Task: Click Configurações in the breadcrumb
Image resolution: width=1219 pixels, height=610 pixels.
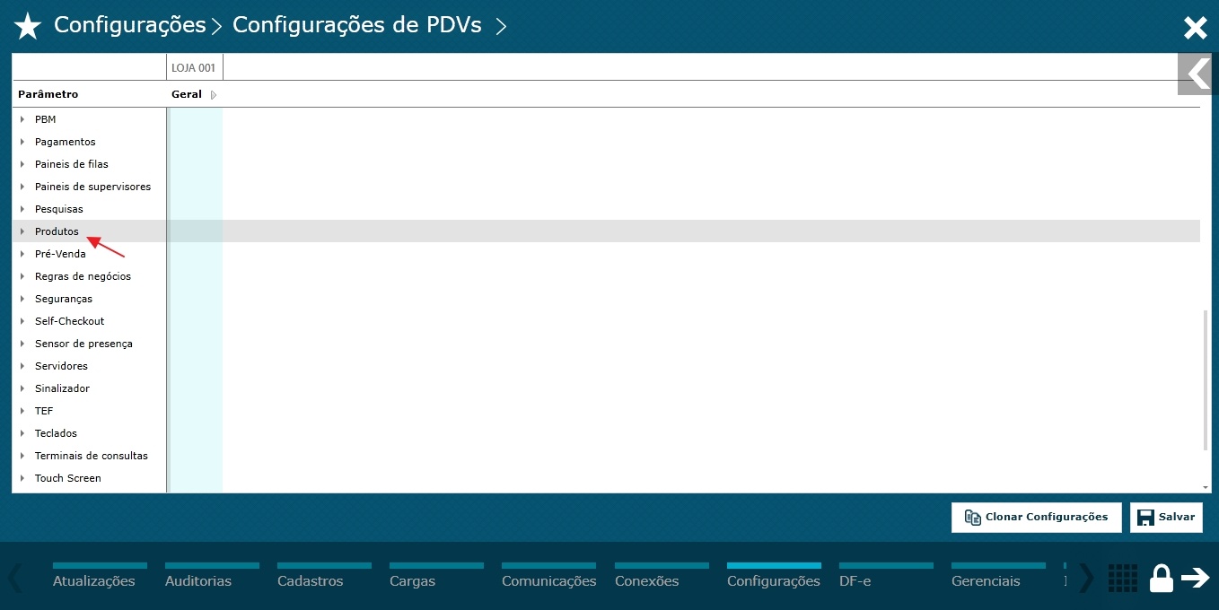Action: click(x=130, y=25)
